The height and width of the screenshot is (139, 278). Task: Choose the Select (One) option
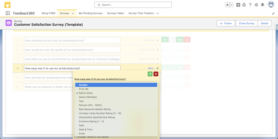tap(116, 93)
